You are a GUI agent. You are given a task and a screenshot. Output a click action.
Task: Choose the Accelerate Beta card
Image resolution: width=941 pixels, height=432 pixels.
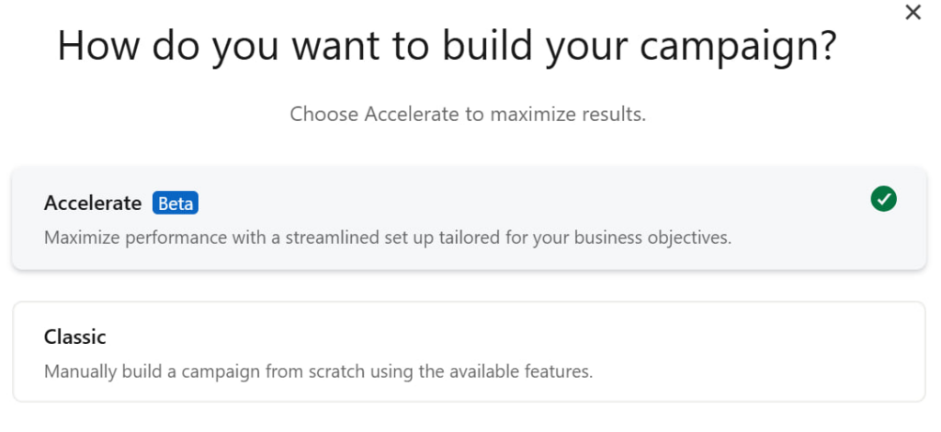click(x=469, y=218)
